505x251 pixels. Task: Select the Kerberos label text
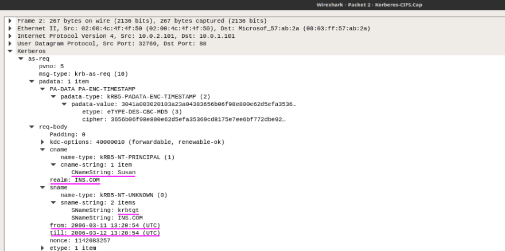pyautogui.click(x=32, y=51)
